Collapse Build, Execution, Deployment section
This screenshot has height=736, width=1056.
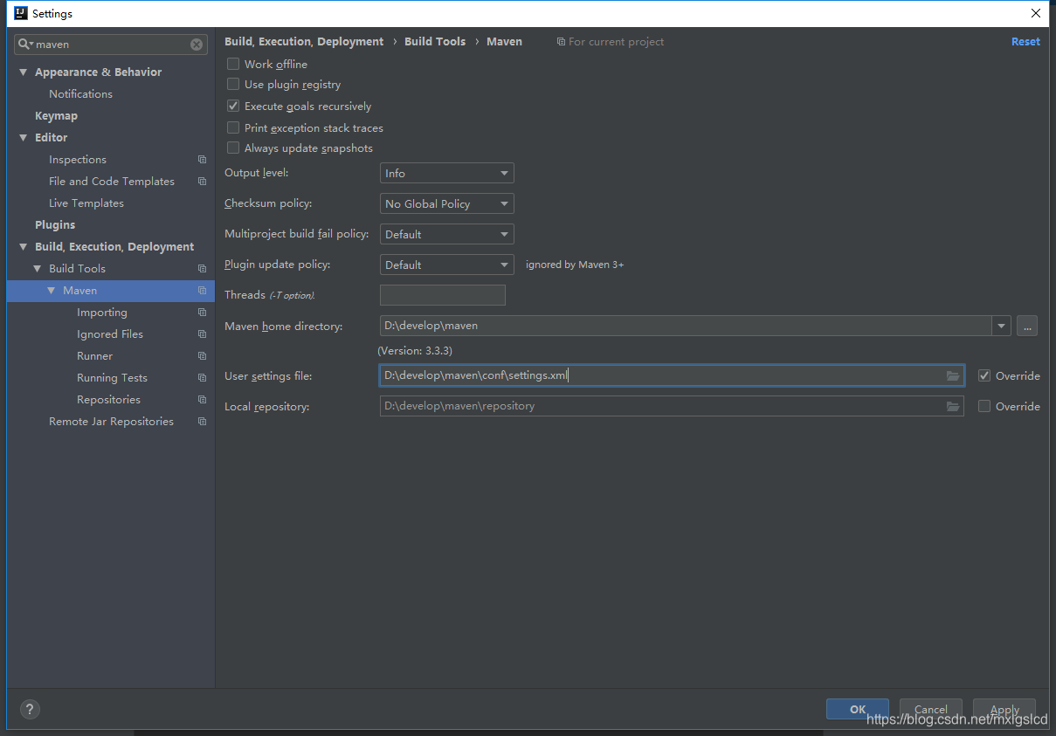pyautogui.click(x=24, y=247)
